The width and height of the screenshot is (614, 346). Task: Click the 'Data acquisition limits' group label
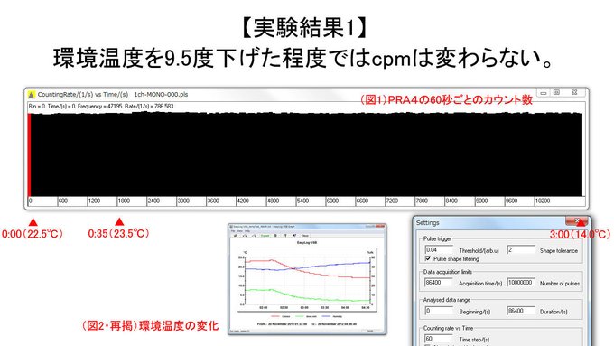448,272
